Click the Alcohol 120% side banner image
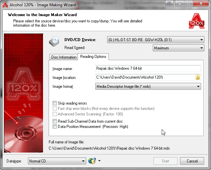 [x=24, y=93]
